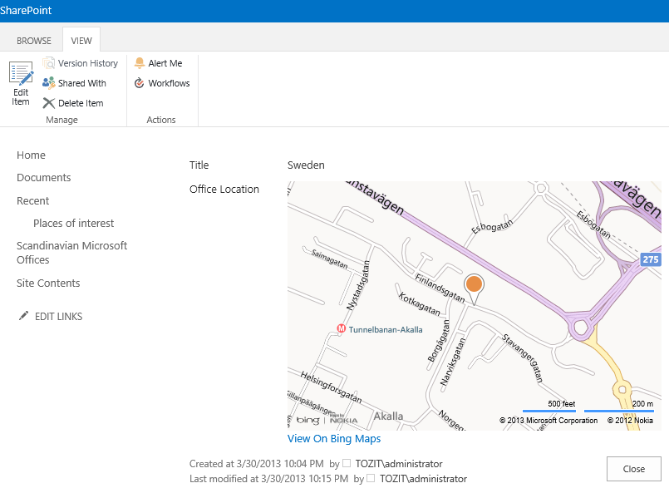Toggle presence box beside Created by administrator
The image size is (669, 493).
(347, 463)
